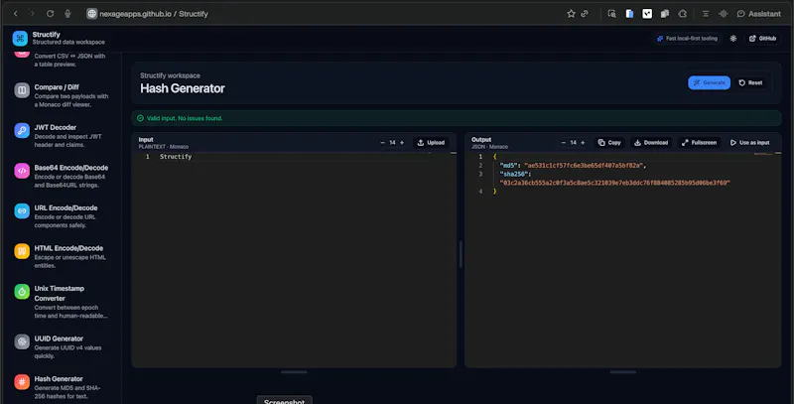This screenshot has width=794, height=404.
Task: Click the 'Fast local-first tooling' badge
Action: pyautogui.click(x=687, y=39)
